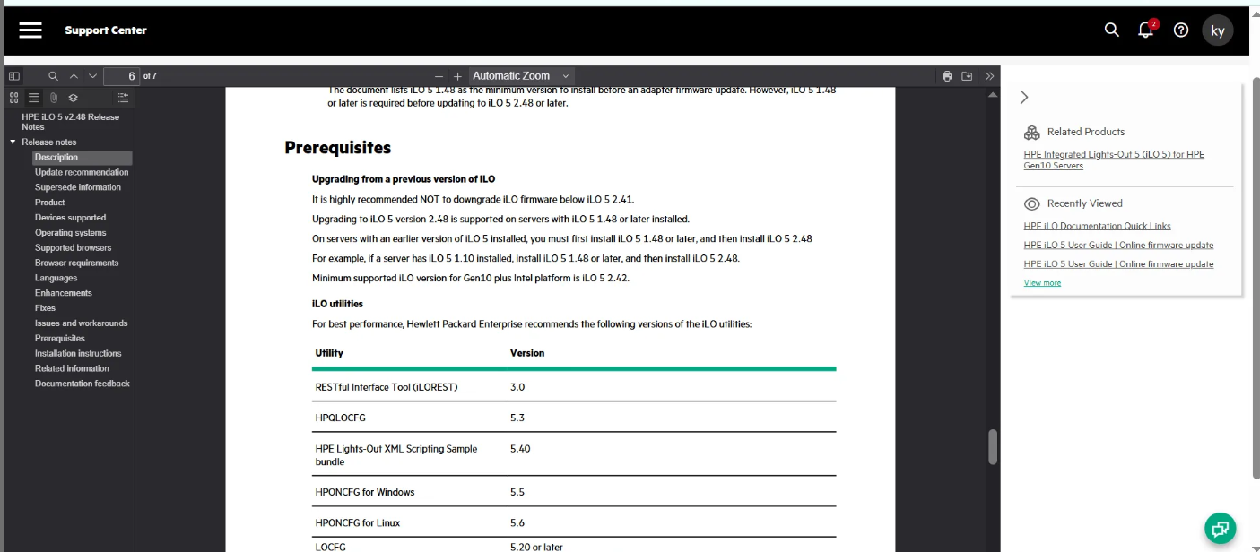Show document outline view
This screenshot has height=552, width=1260.
click(x=33, y=98)
